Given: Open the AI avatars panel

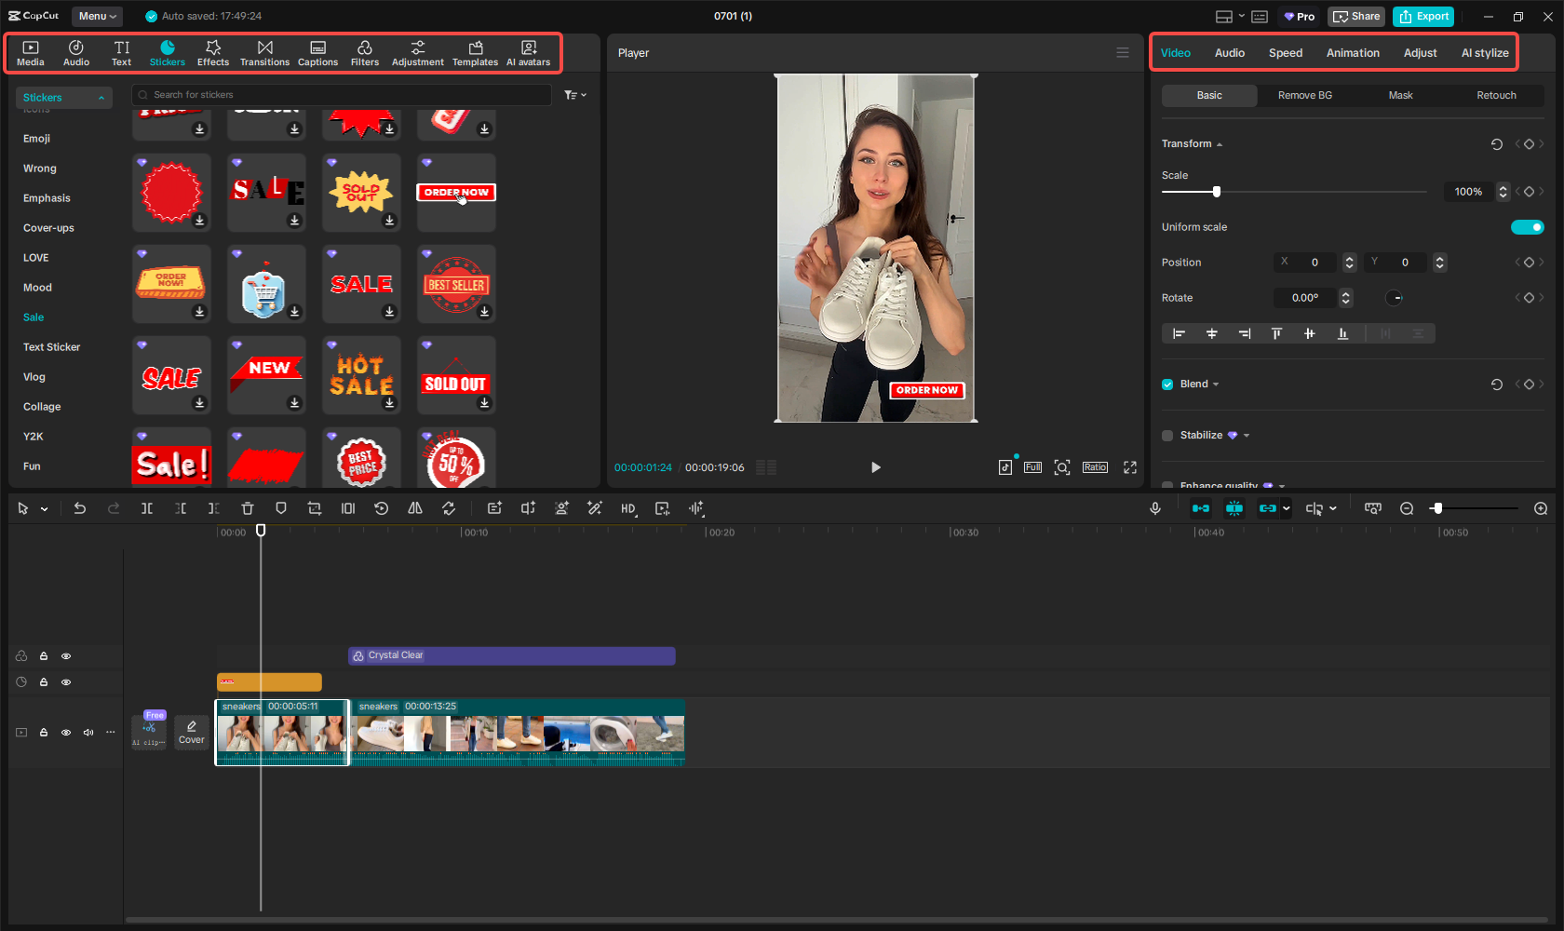Looking at the screenshot, I should point(528,53).
